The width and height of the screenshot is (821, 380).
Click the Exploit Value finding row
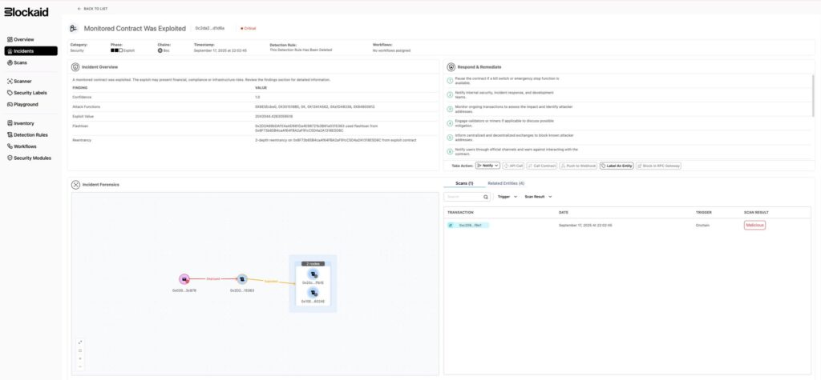pyautogui.click(x=254, y=116)
